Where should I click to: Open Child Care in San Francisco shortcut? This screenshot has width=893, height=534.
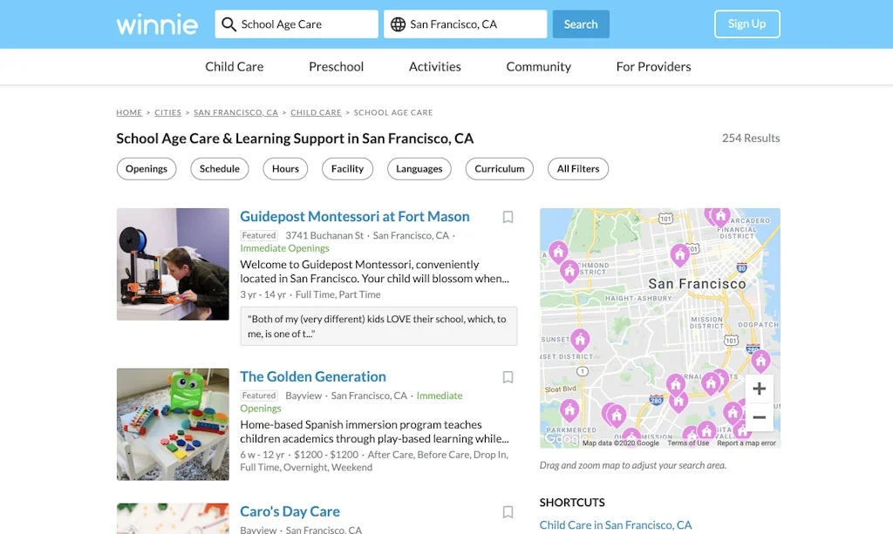tap(616, 524)
